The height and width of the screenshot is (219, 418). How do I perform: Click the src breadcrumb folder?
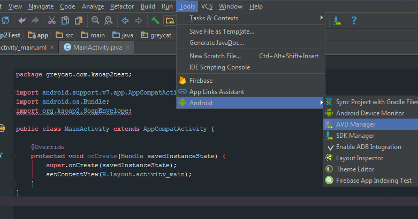click(64, 35)
